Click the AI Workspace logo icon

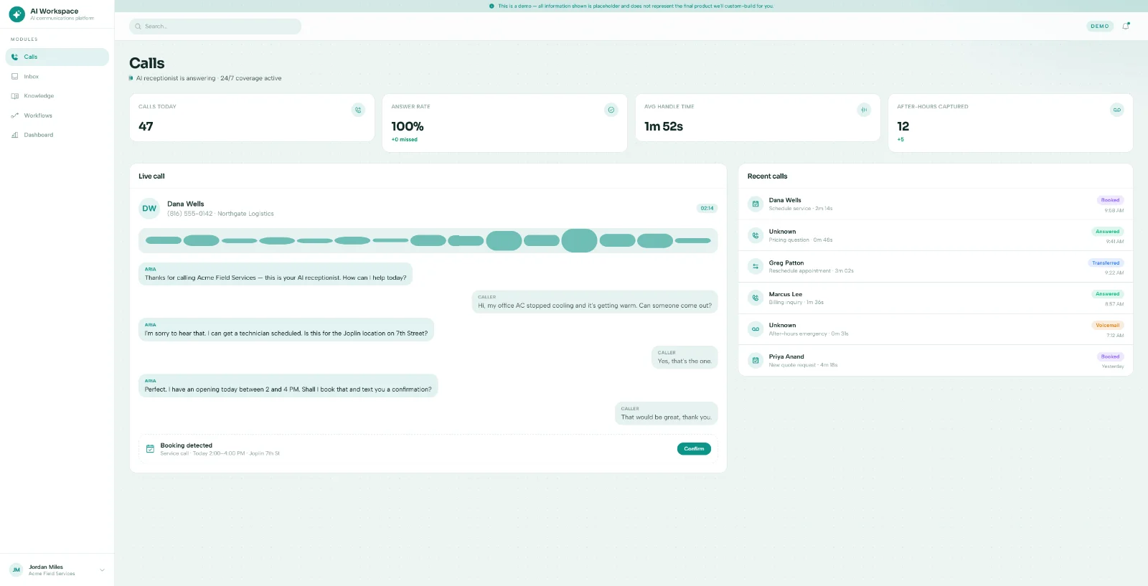[x=17, y=14]
